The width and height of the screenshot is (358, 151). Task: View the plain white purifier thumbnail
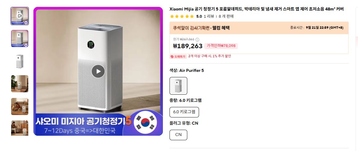click(20, 61)
